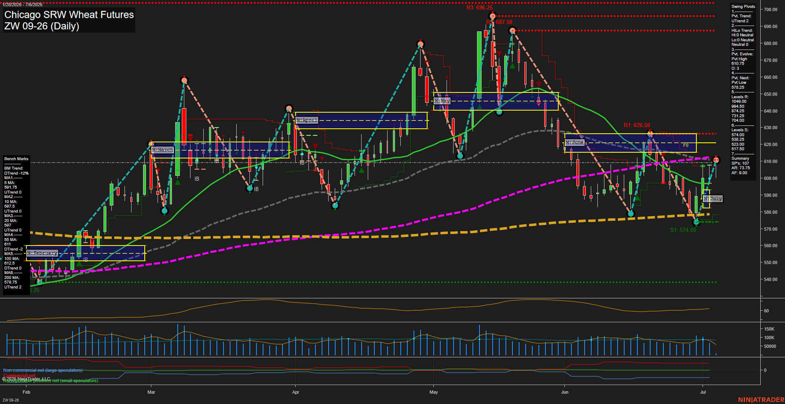Click Non-commercial net (large speculators) legend entry
This screenshot has width=785, height=404.
point(43,370)
